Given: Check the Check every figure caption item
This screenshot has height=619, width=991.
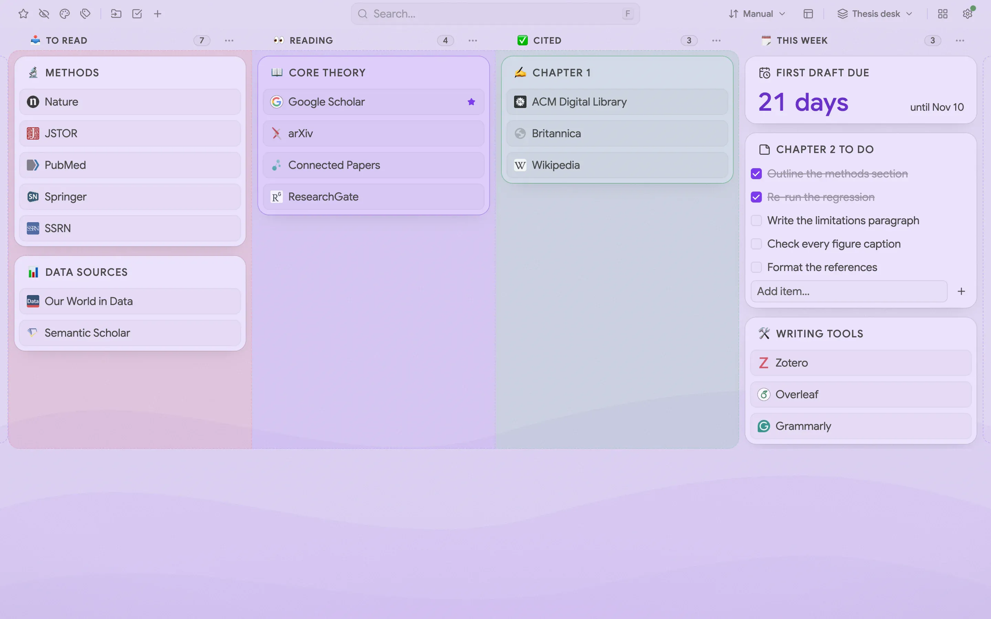Looking at the screenshot, I should [x=756, y=243].
